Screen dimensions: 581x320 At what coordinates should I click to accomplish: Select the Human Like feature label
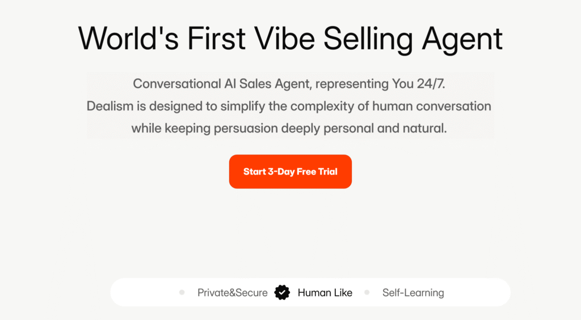325,293
